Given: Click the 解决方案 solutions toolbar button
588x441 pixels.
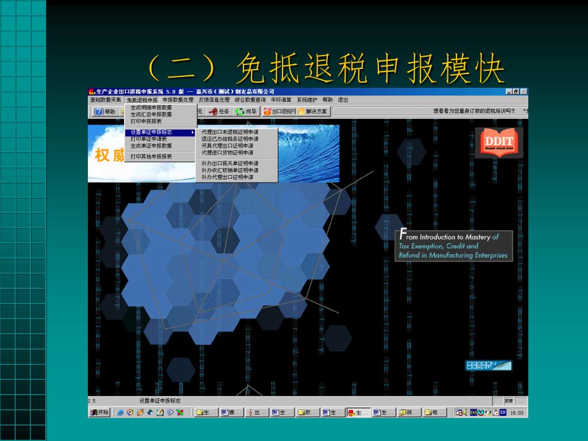Looking at the screenshot, I should pyautogui.click(x=313, y=111).
